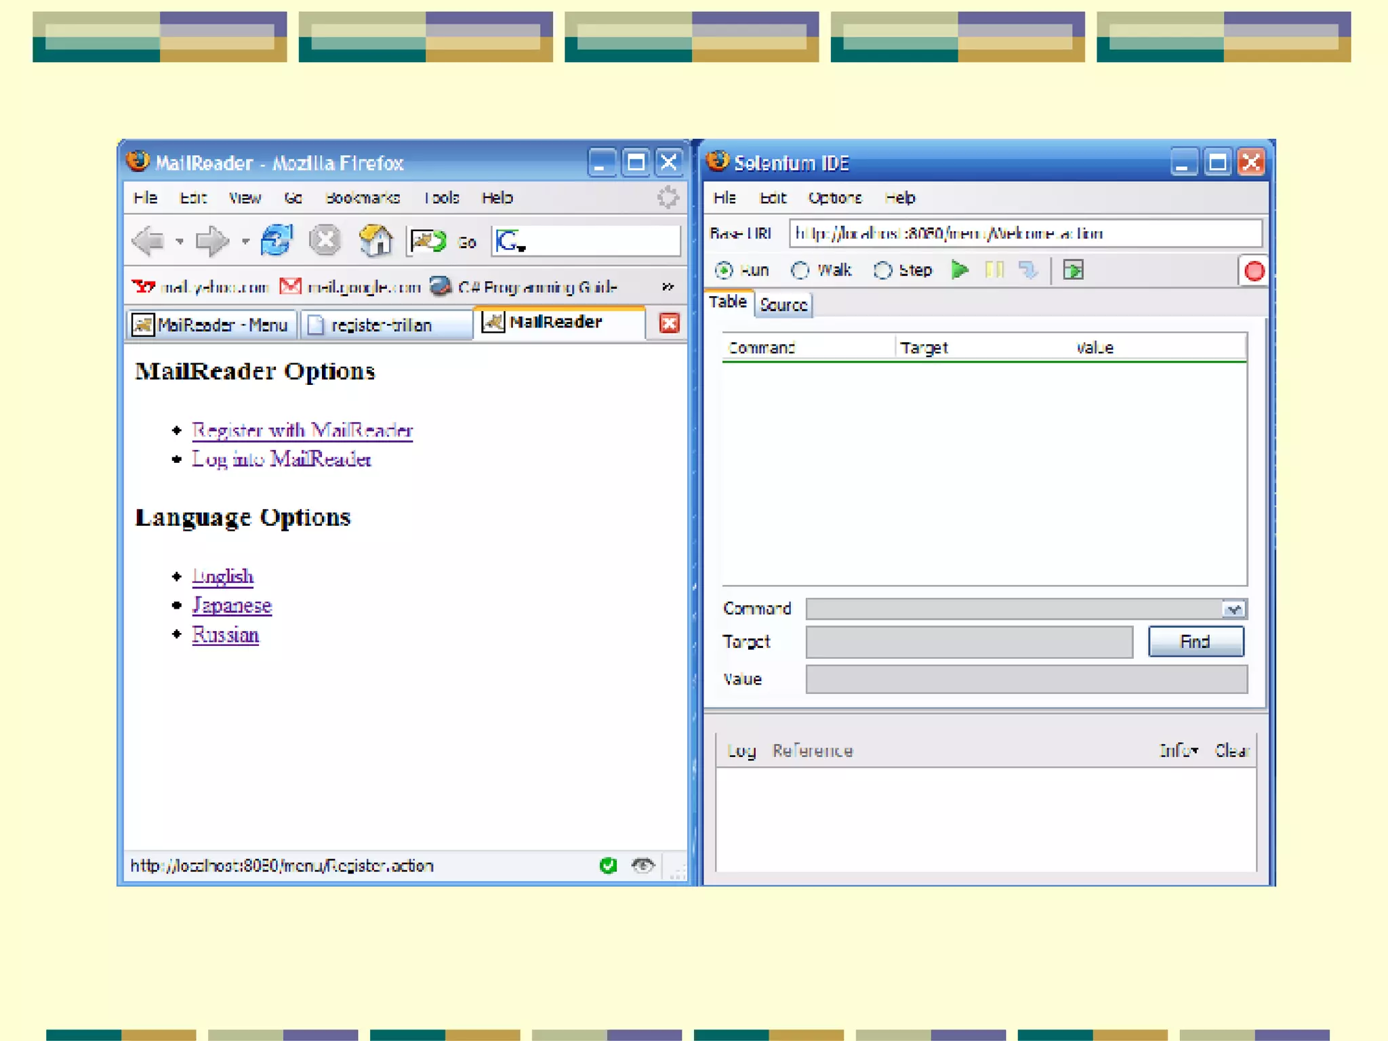The image size is (1388, 1041).
Task: Open the Selenium IDE Options menu
Action: 834,198
